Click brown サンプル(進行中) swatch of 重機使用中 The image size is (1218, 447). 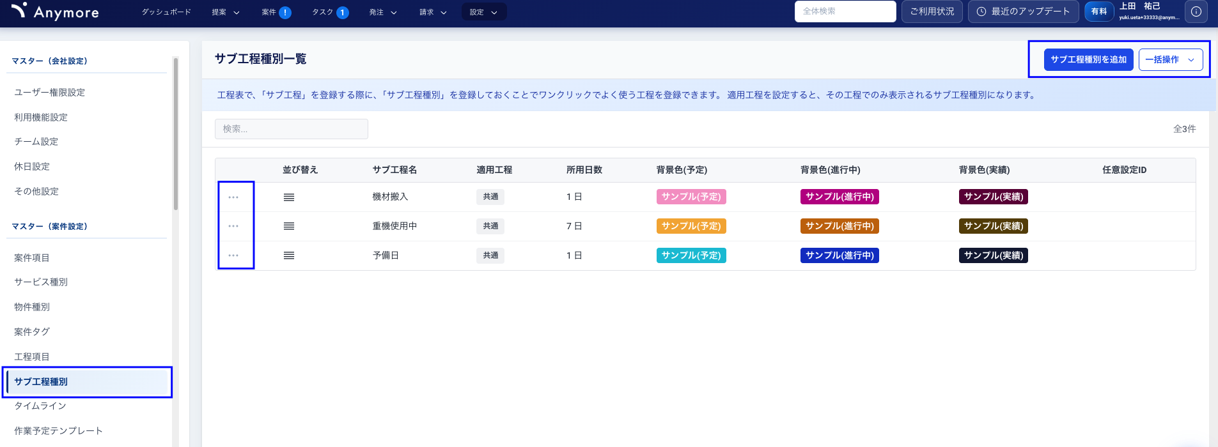click(x=839, y=226)
